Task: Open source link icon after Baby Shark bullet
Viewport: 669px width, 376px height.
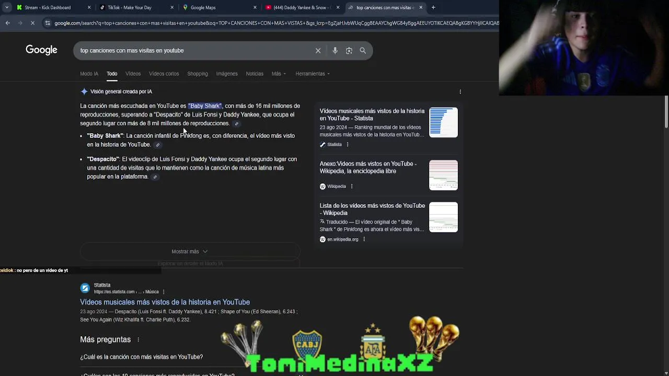Action: [157, 145]
